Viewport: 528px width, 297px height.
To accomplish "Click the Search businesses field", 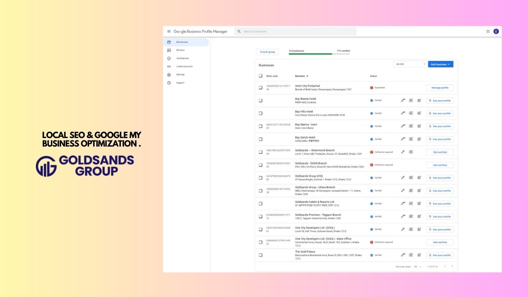I will [295, 31].
